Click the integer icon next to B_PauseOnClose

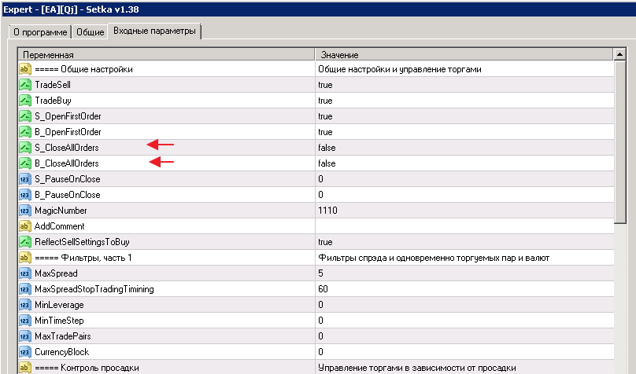click(x=25, y=195)
